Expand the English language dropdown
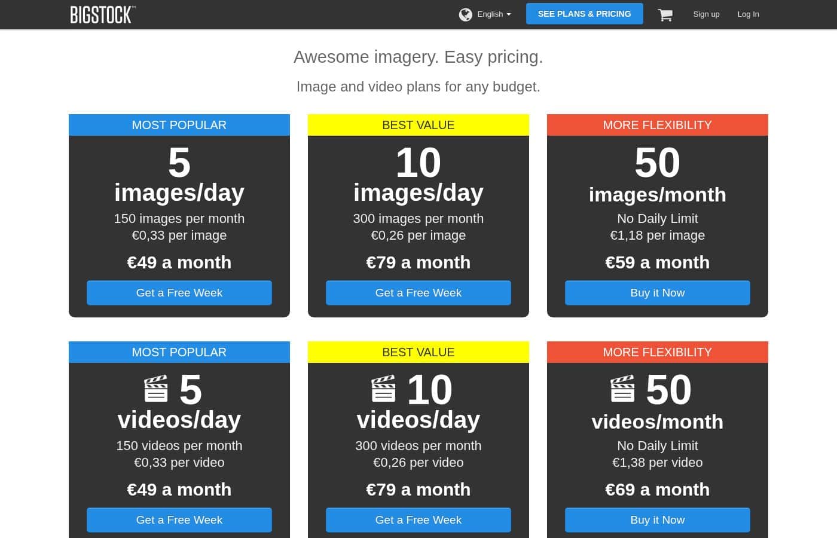Image resolution: width=837 pixels, height=538 pixels. [494, 14]
